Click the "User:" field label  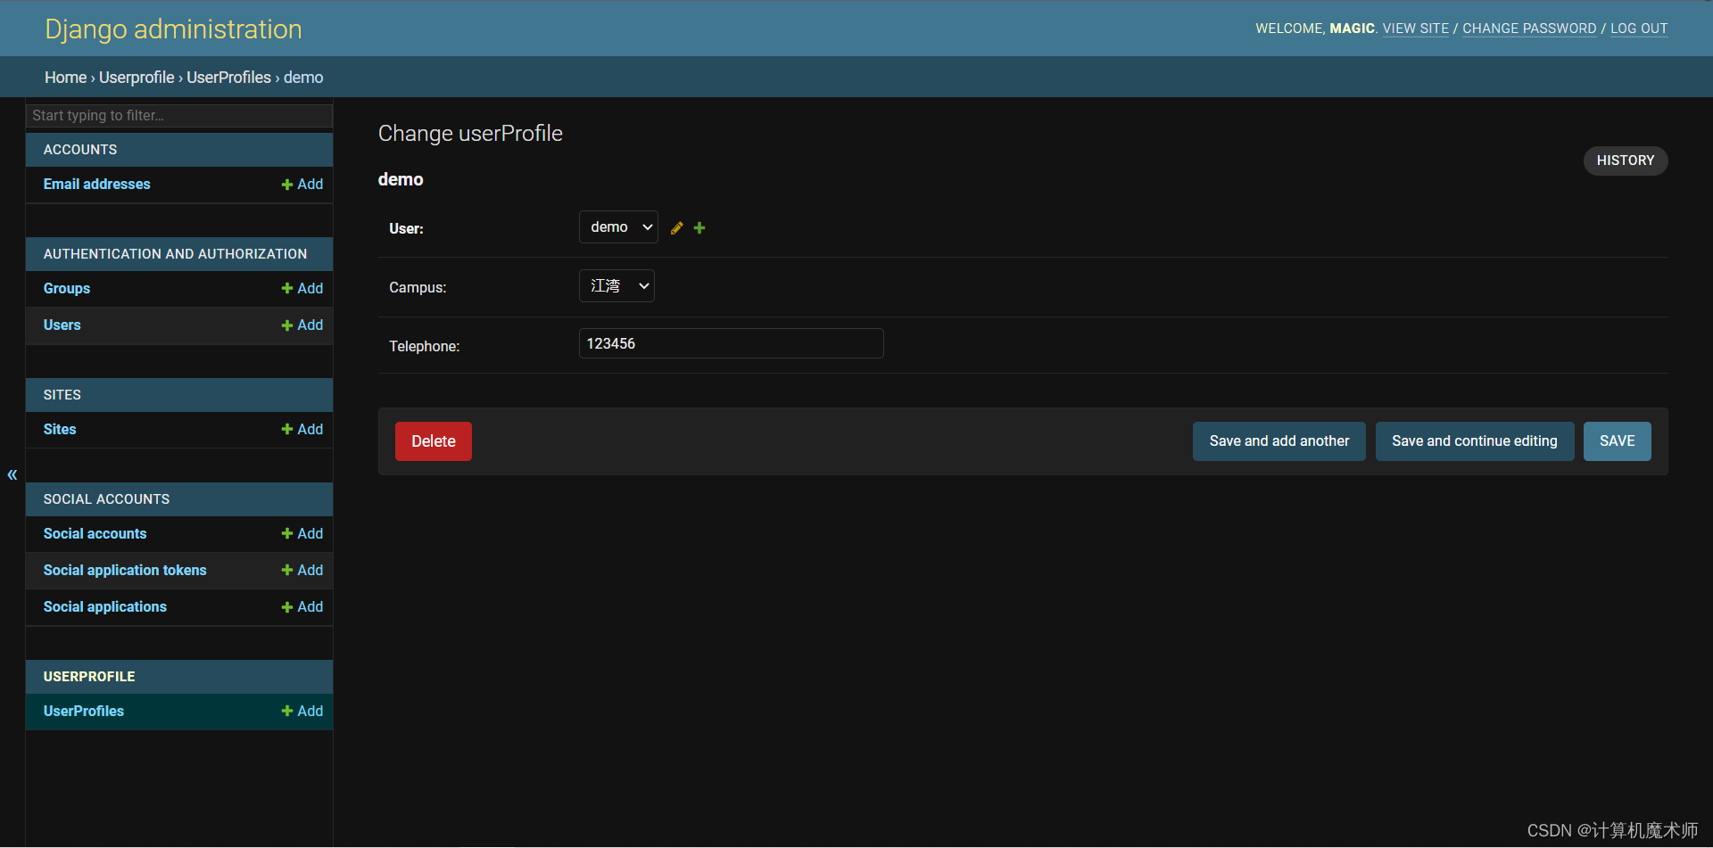406,229
